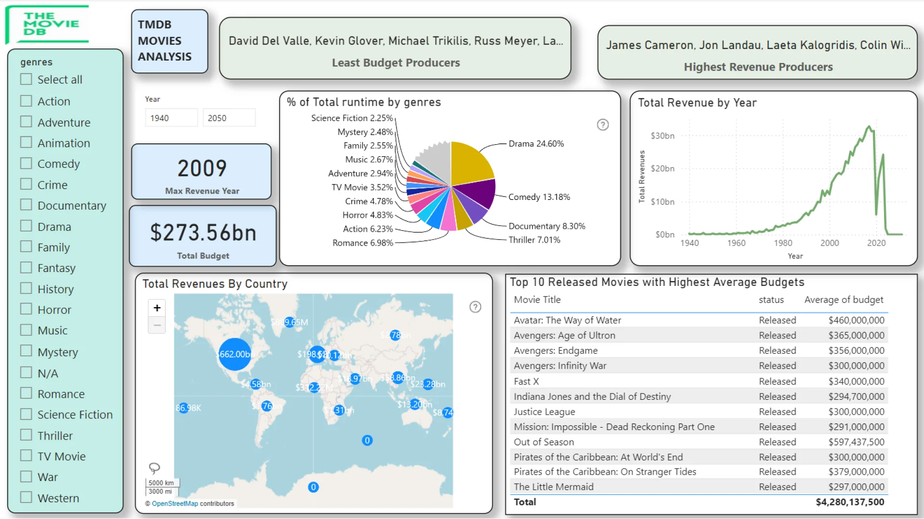Select the $662.00bn North America bubble
Screen dimensions: 924x519
click(x=235, y=354)
